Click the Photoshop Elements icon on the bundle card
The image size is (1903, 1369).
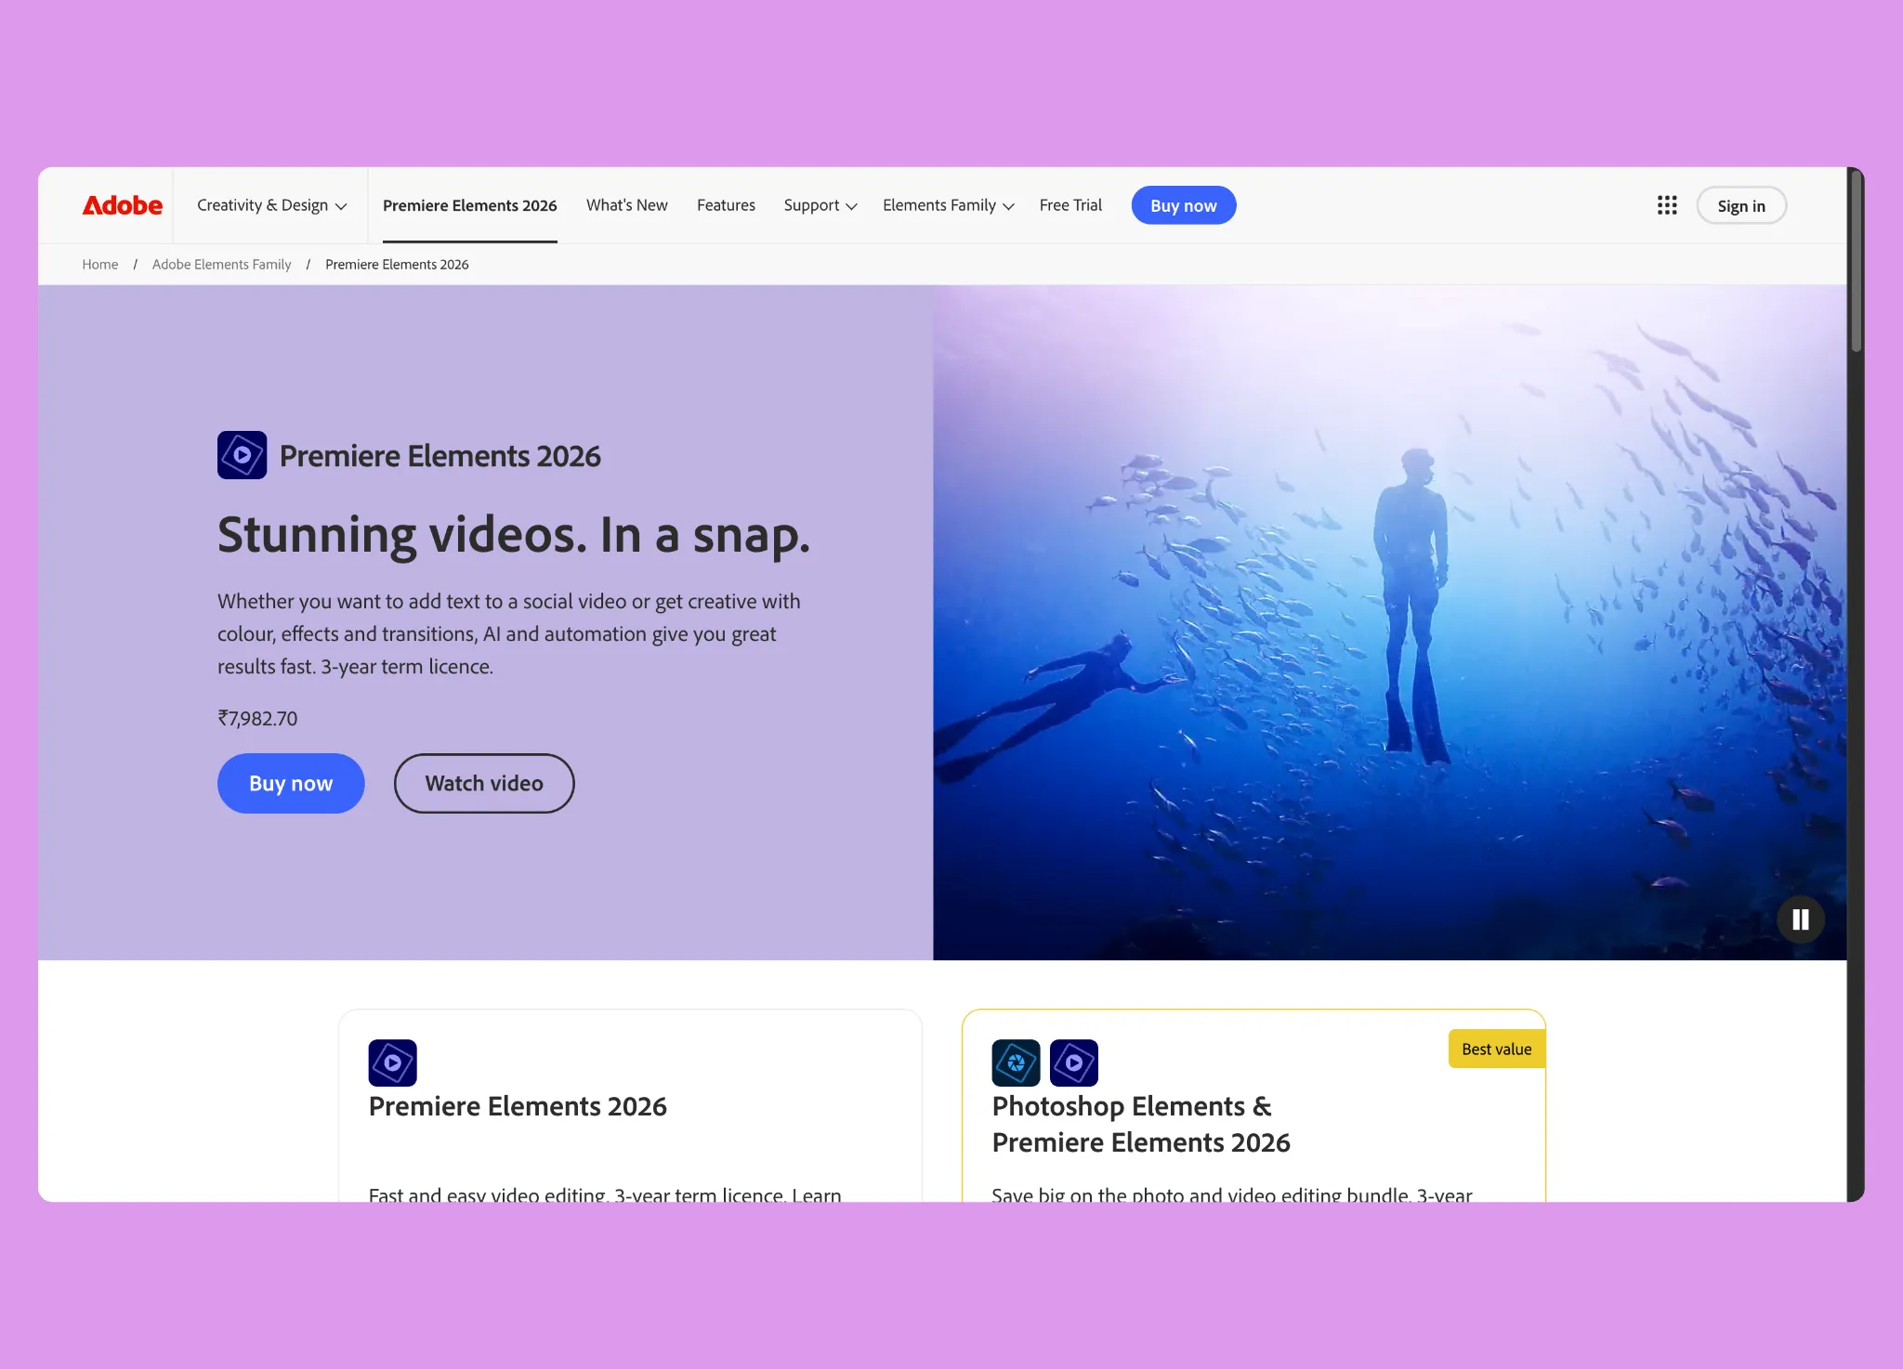[x=1016, y=1063]
